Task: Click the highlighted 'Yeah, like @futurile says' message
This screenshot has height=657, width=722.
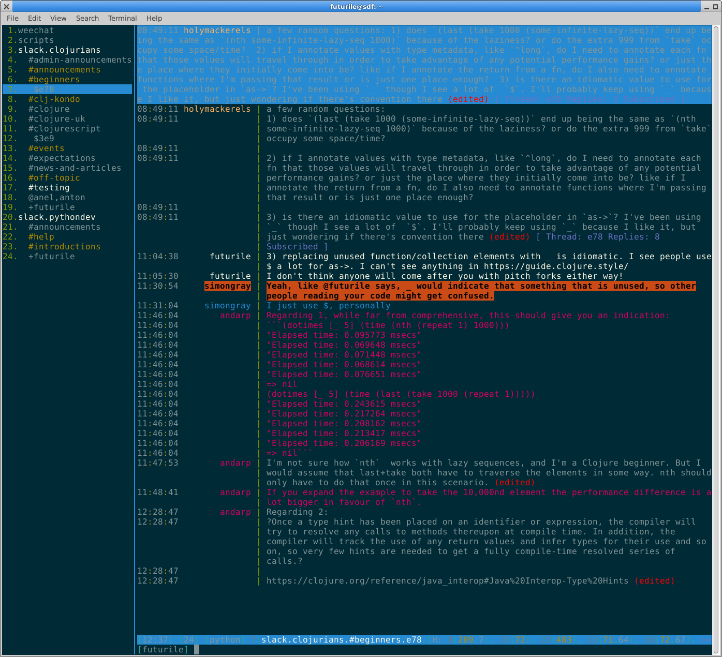Action: (481, 291)
